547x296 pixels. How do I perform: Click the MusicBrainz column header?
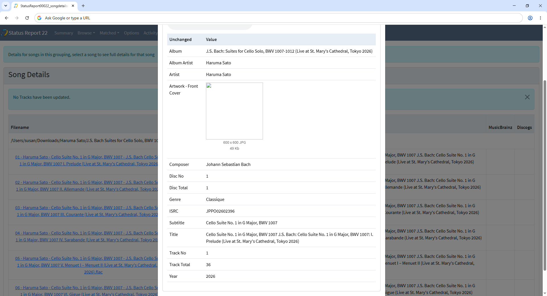point(500,128)
